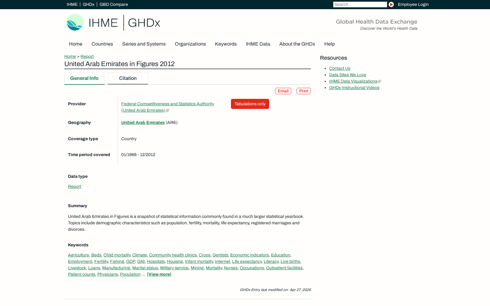Click the Live births keyword
Viewport: 490px width, 306px height.
point(290,261)
